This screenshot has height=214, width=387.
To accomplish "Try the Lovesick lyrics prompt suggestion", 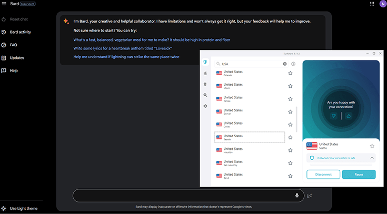I will point(123,48).
